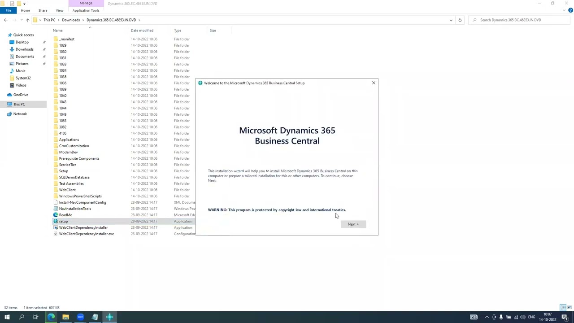574x323 pixels.
Task: Go back using the back arrow
Action: pyautogui.click(x=5, y=20)
